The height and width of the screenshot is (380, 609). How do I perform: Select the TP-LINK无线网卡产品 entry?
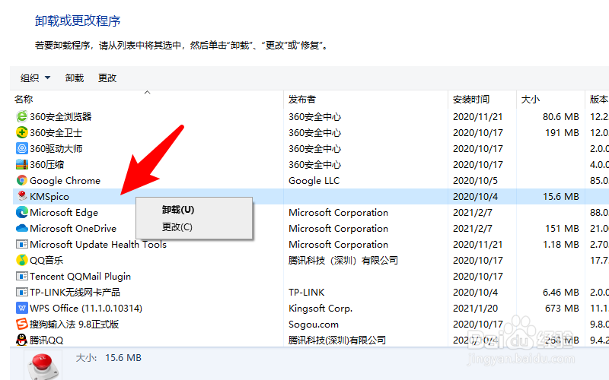[75, 293]
